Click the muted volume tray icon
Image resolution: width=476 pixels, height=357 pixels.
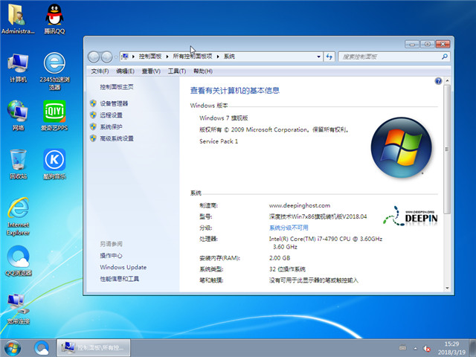[x=427, y=348]
